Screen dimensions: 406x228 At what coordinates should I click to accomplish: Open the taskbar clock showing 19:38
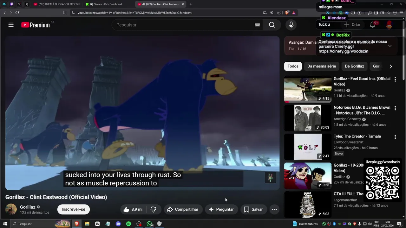387,224
